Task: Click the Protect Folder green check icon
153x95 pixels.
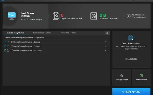Action: (x=141, y=75)
